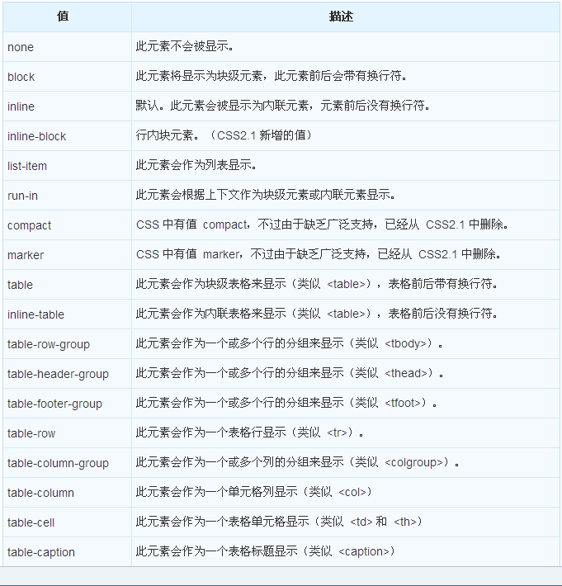The image size is (562, 586).
Task: Click the 描述 column header
Action: 341,17
